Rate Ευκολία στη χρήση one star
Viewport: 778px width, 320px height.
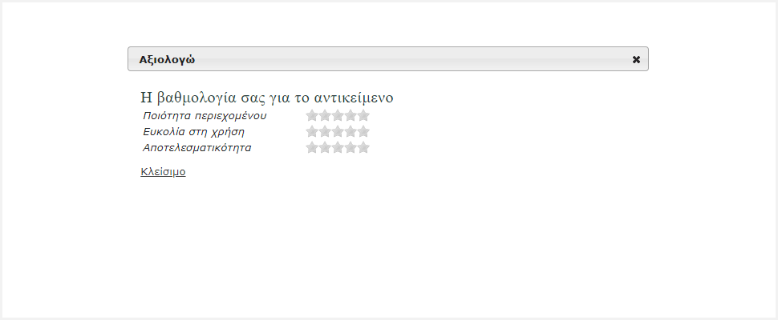[x=311, y=131]
